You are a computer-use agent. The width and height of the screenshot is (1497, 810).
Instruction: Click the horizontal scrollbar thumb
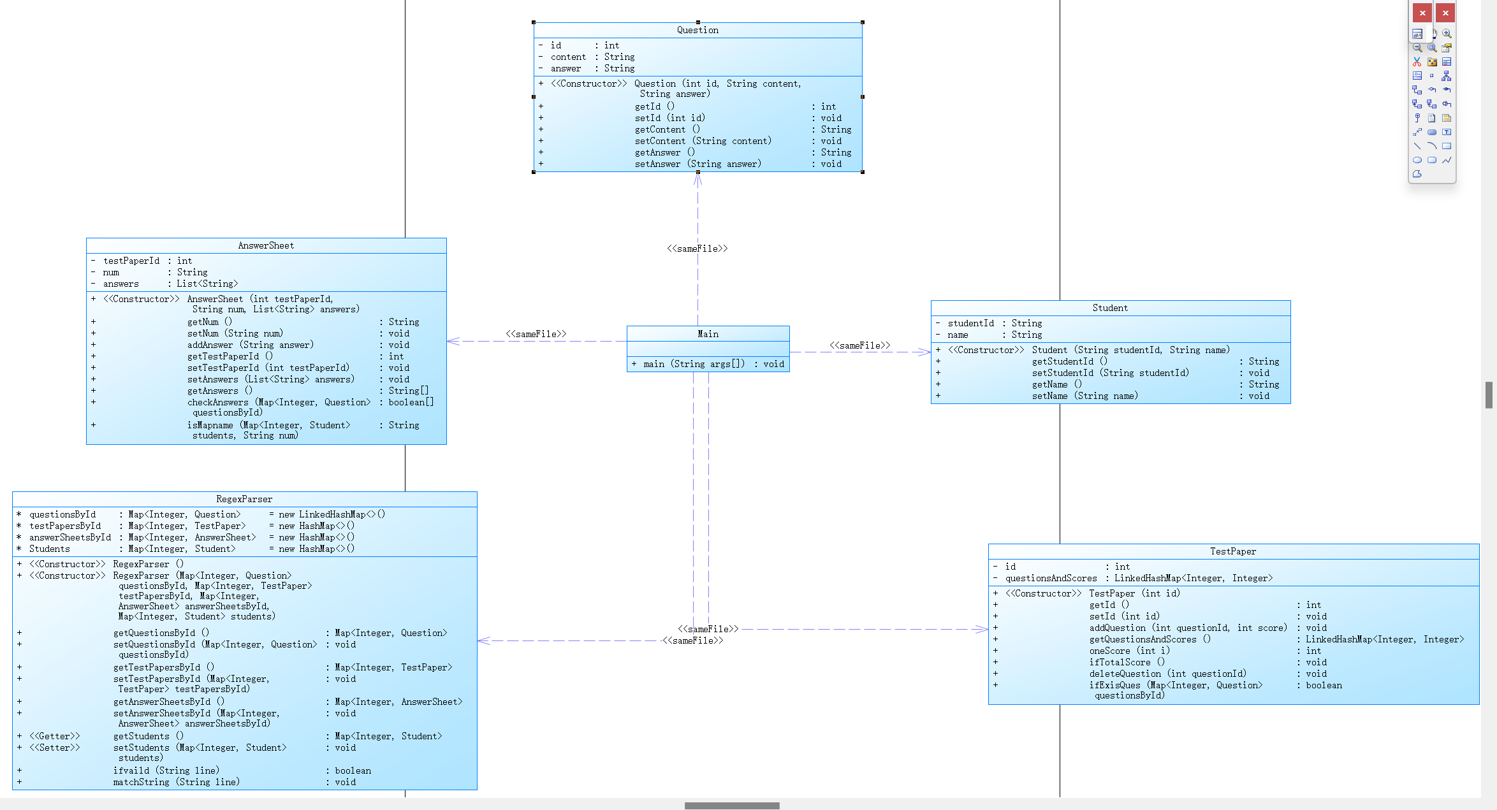(x=732, y=806)
